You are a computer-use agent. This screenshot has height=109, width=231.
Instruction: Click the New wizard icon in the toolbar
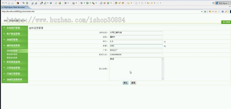point(3,3)
